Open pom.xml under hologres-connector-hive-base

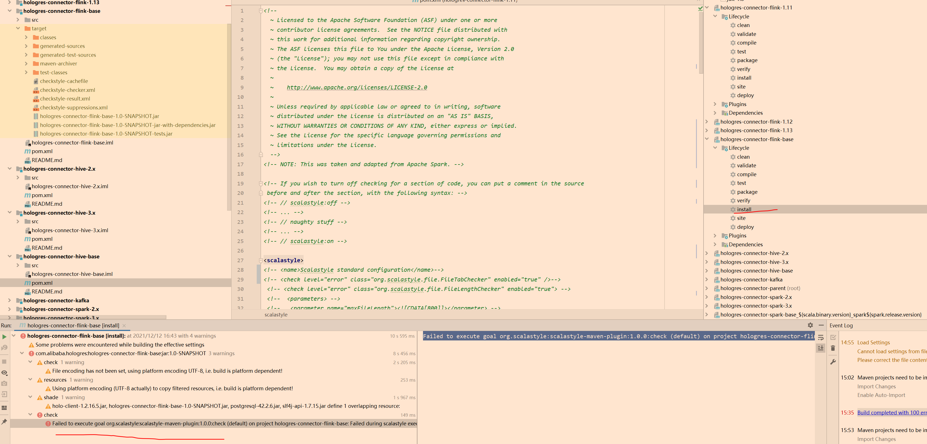click(x=42, y=283)
